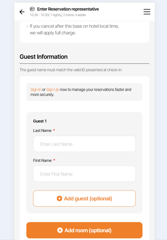The height and width of the screenshot is (240, 167).
Task: Open the Sign In link
Action: [36, 90]
